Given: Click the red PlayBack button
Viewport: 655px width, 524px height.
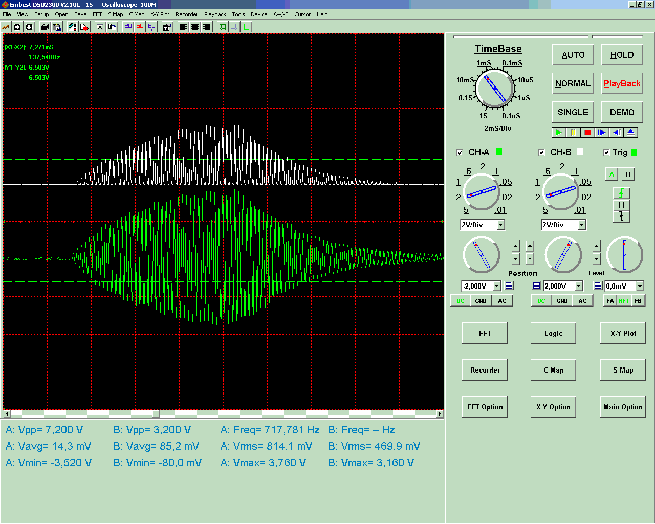Looking at the screenshot, I should (622, 83).
